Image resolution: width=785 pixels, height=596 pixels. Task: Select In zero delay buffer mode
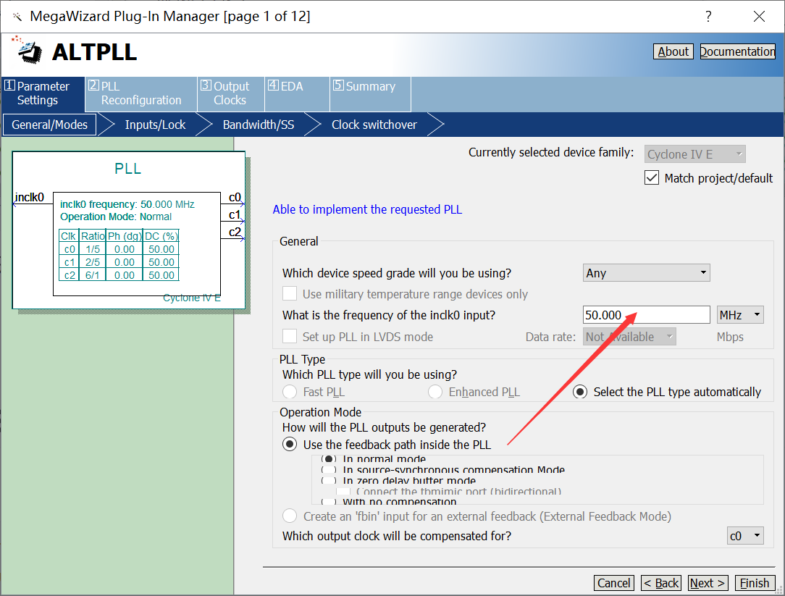point(329,481)
